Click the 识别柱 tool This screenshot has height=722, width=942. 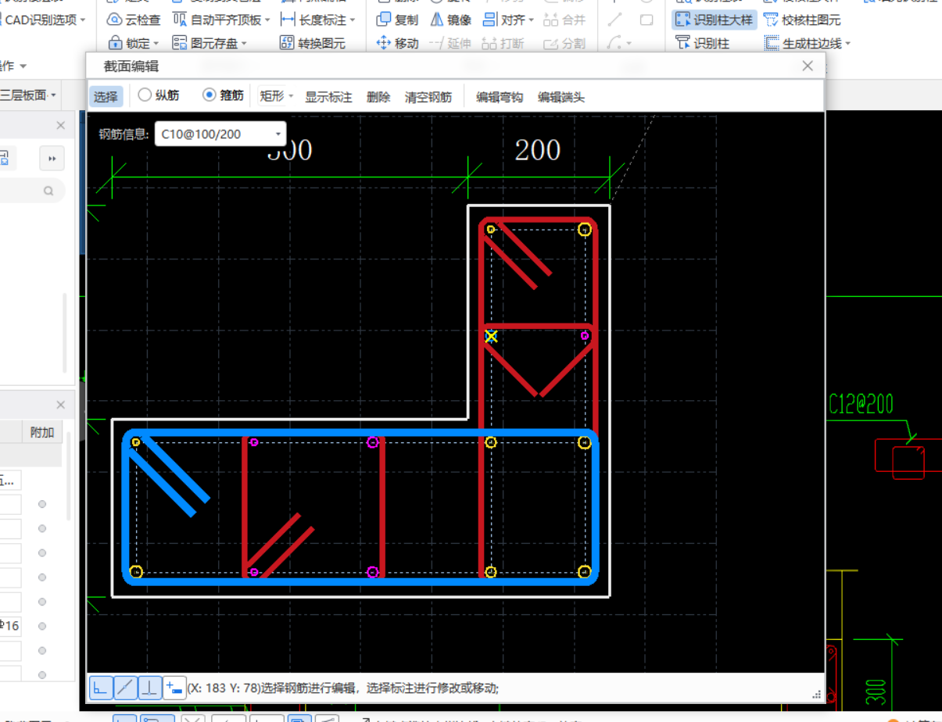[x=702, y=44]
